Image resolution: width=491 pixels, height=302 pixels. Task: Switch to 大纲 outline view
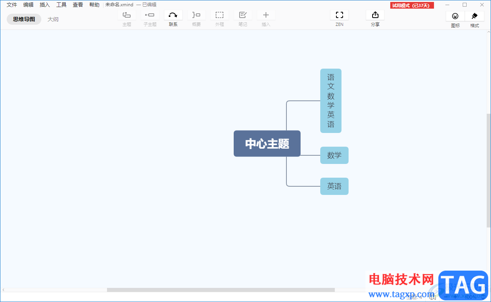(x=53, y=19)
